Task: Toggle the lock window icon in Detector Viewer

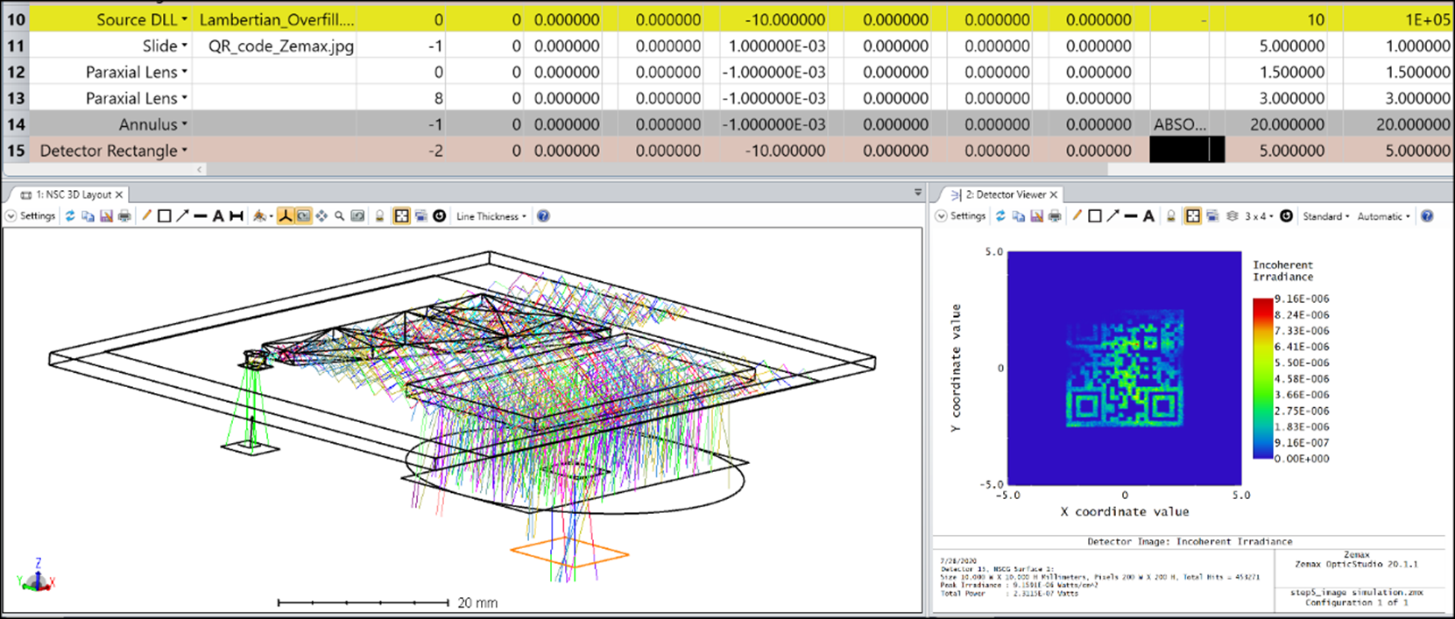Action: (x=1170, y=216)
